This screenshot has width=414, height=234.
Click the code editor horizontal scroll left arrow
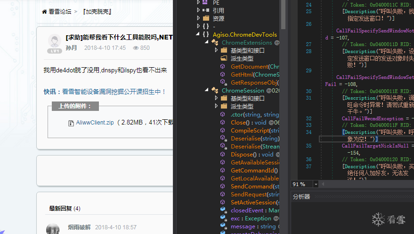click(323, 184)
